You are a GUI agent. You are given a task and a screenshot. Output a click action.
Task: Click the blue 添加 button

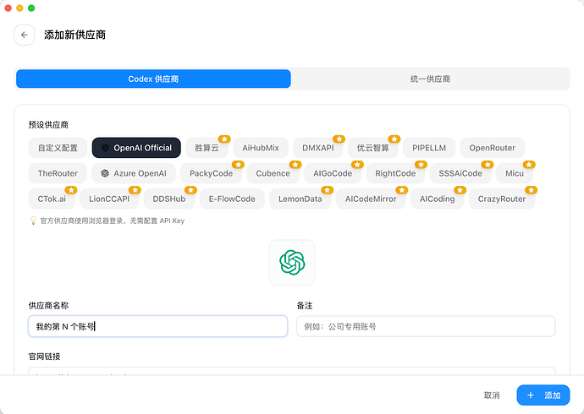[x=543, y=395]
